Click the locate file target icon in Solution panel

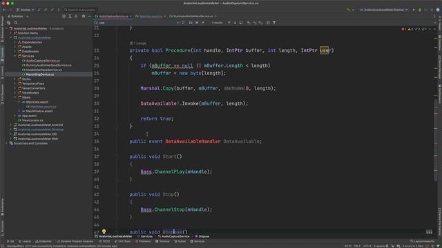[x=64, y=17]
